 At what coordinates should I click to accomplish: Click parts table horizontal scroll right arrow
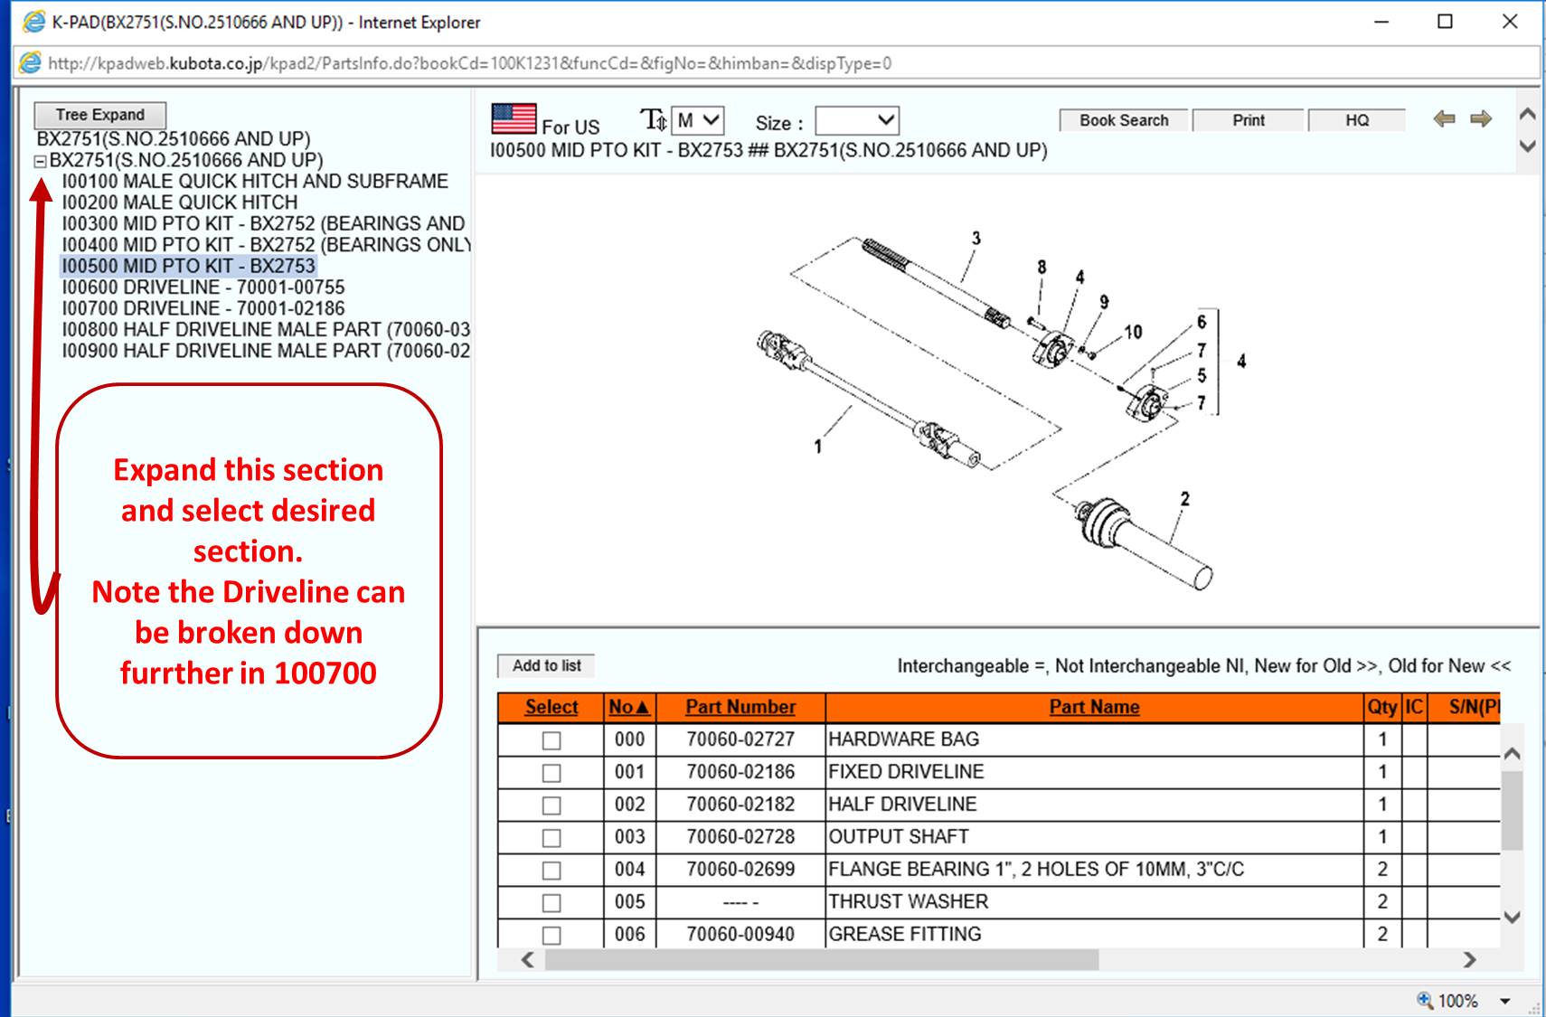coord(1469,959)
